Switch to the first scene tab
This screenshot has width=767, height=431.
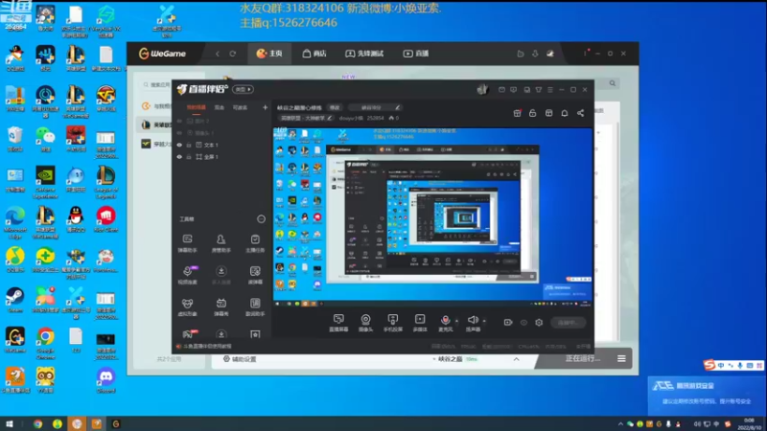197,107
